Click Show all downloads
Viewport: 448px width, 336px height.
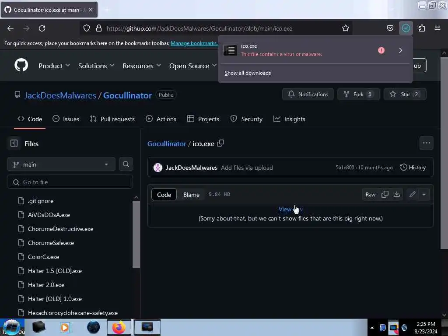click(x=248, y=73)
